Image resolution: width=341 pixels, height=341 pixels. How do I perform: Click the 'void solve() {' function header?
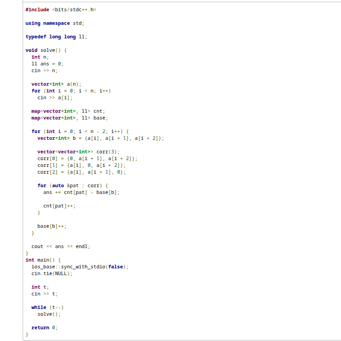[46, 50]
